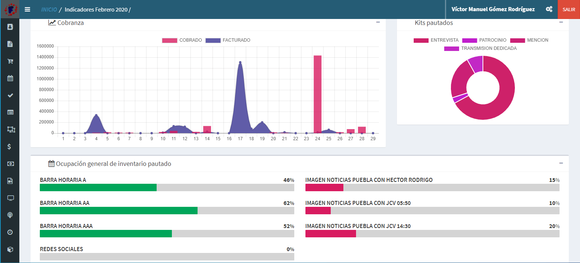Toggle the hamburger sidebar menu
580x263 pixels.
pos(27,9)
